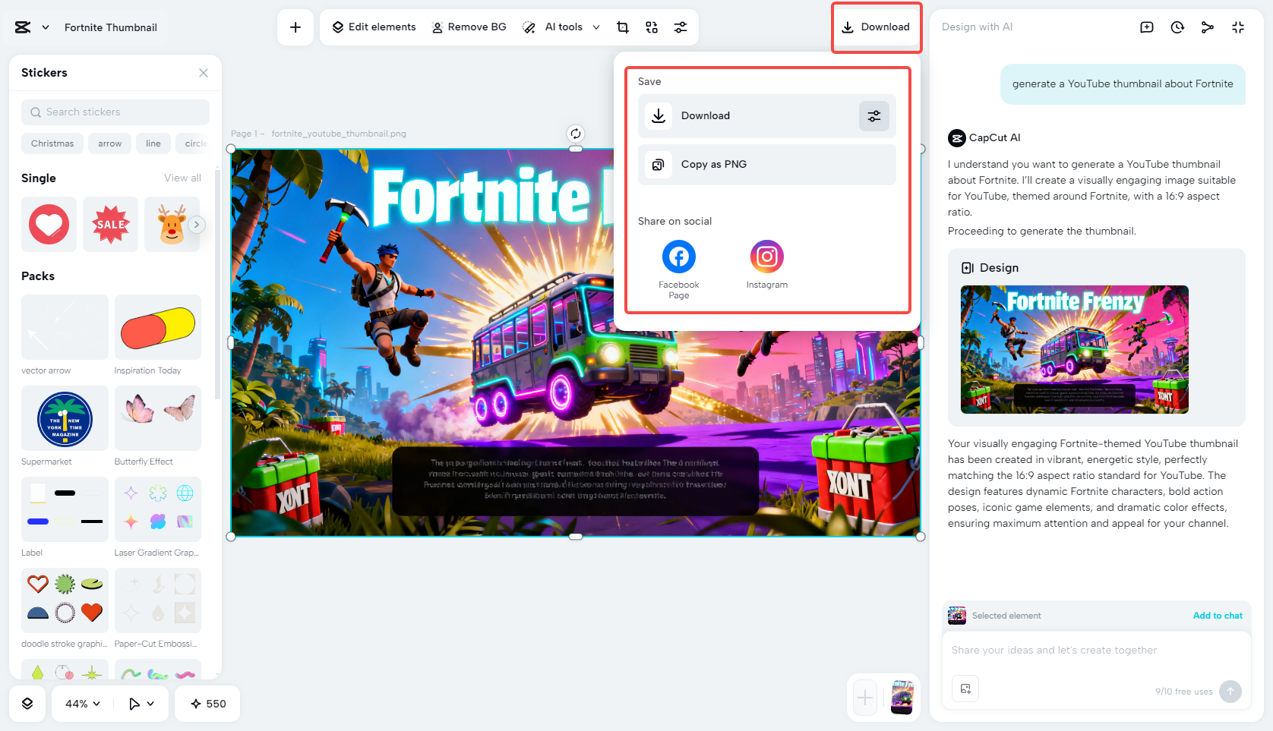Select the Crop tool in the toolbar
The width and height of the screenshot is (1273, 731).
(622, 27)
